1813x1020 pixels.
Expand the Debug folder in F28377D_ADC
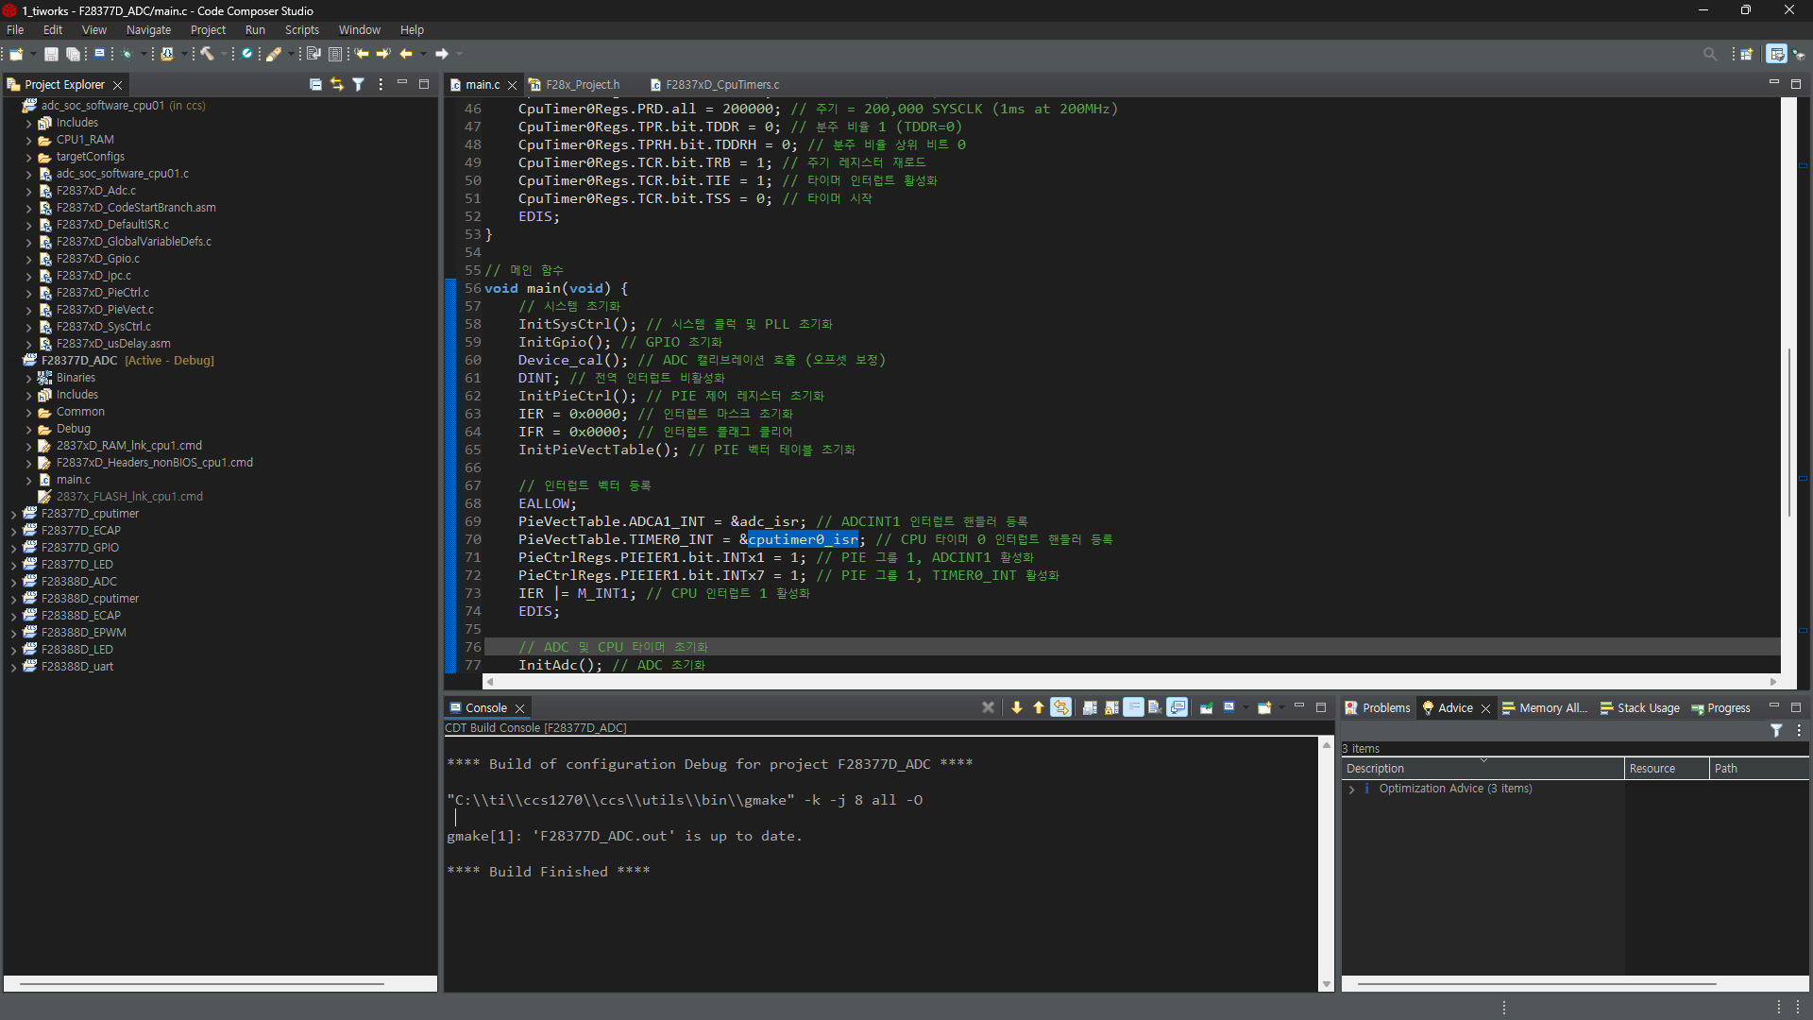29,429
